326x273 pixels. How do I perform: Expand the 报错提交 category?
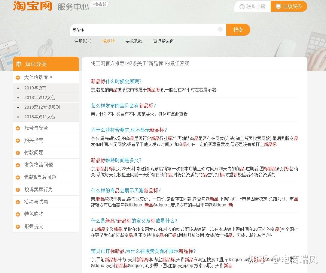(x=17, y=226)
